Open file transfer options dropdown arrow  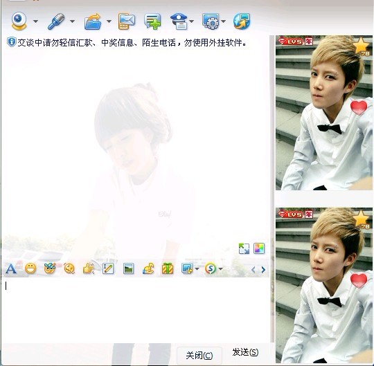109,21
